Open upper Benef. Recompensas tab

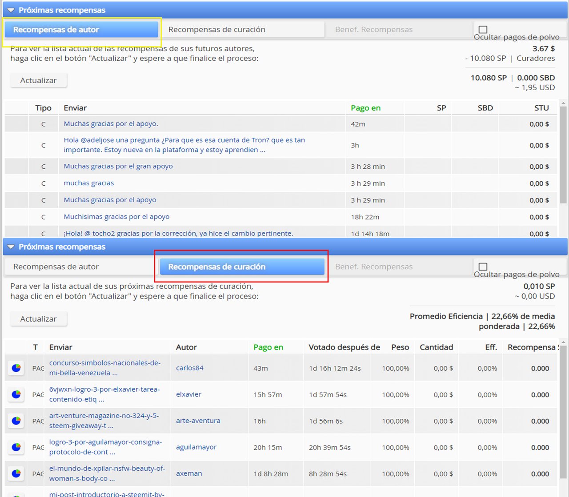point(399,30)
